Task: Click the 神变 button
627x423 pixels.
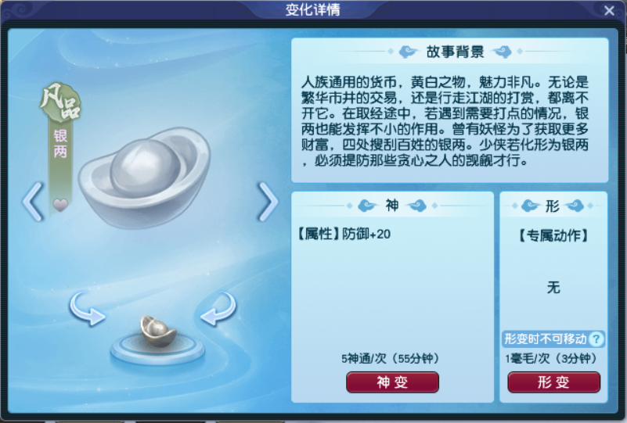Action: [x=392, y=382]
